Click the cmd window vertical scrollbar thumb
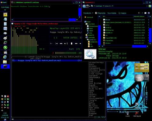Viewport: 152px width, 121px height. pos(80,12)
